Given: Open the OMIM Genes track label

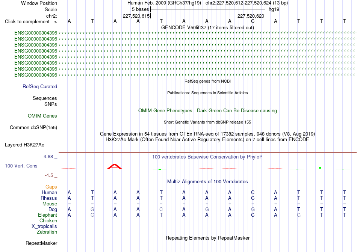Looking at the screenshot, I should click(42, 116).
